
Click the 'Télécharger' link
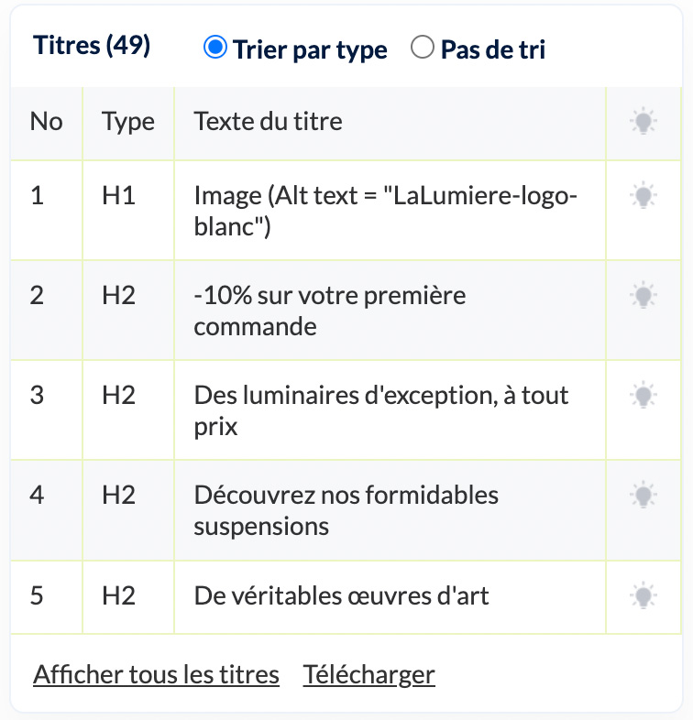coord(368,674)
